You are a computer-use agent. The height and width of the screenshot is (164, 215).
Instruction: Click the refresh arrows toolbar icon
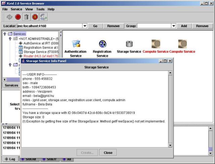9,17
